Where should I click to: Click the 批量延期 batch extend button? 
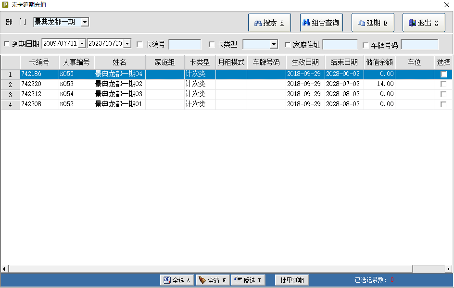click(x=292, y=280)
